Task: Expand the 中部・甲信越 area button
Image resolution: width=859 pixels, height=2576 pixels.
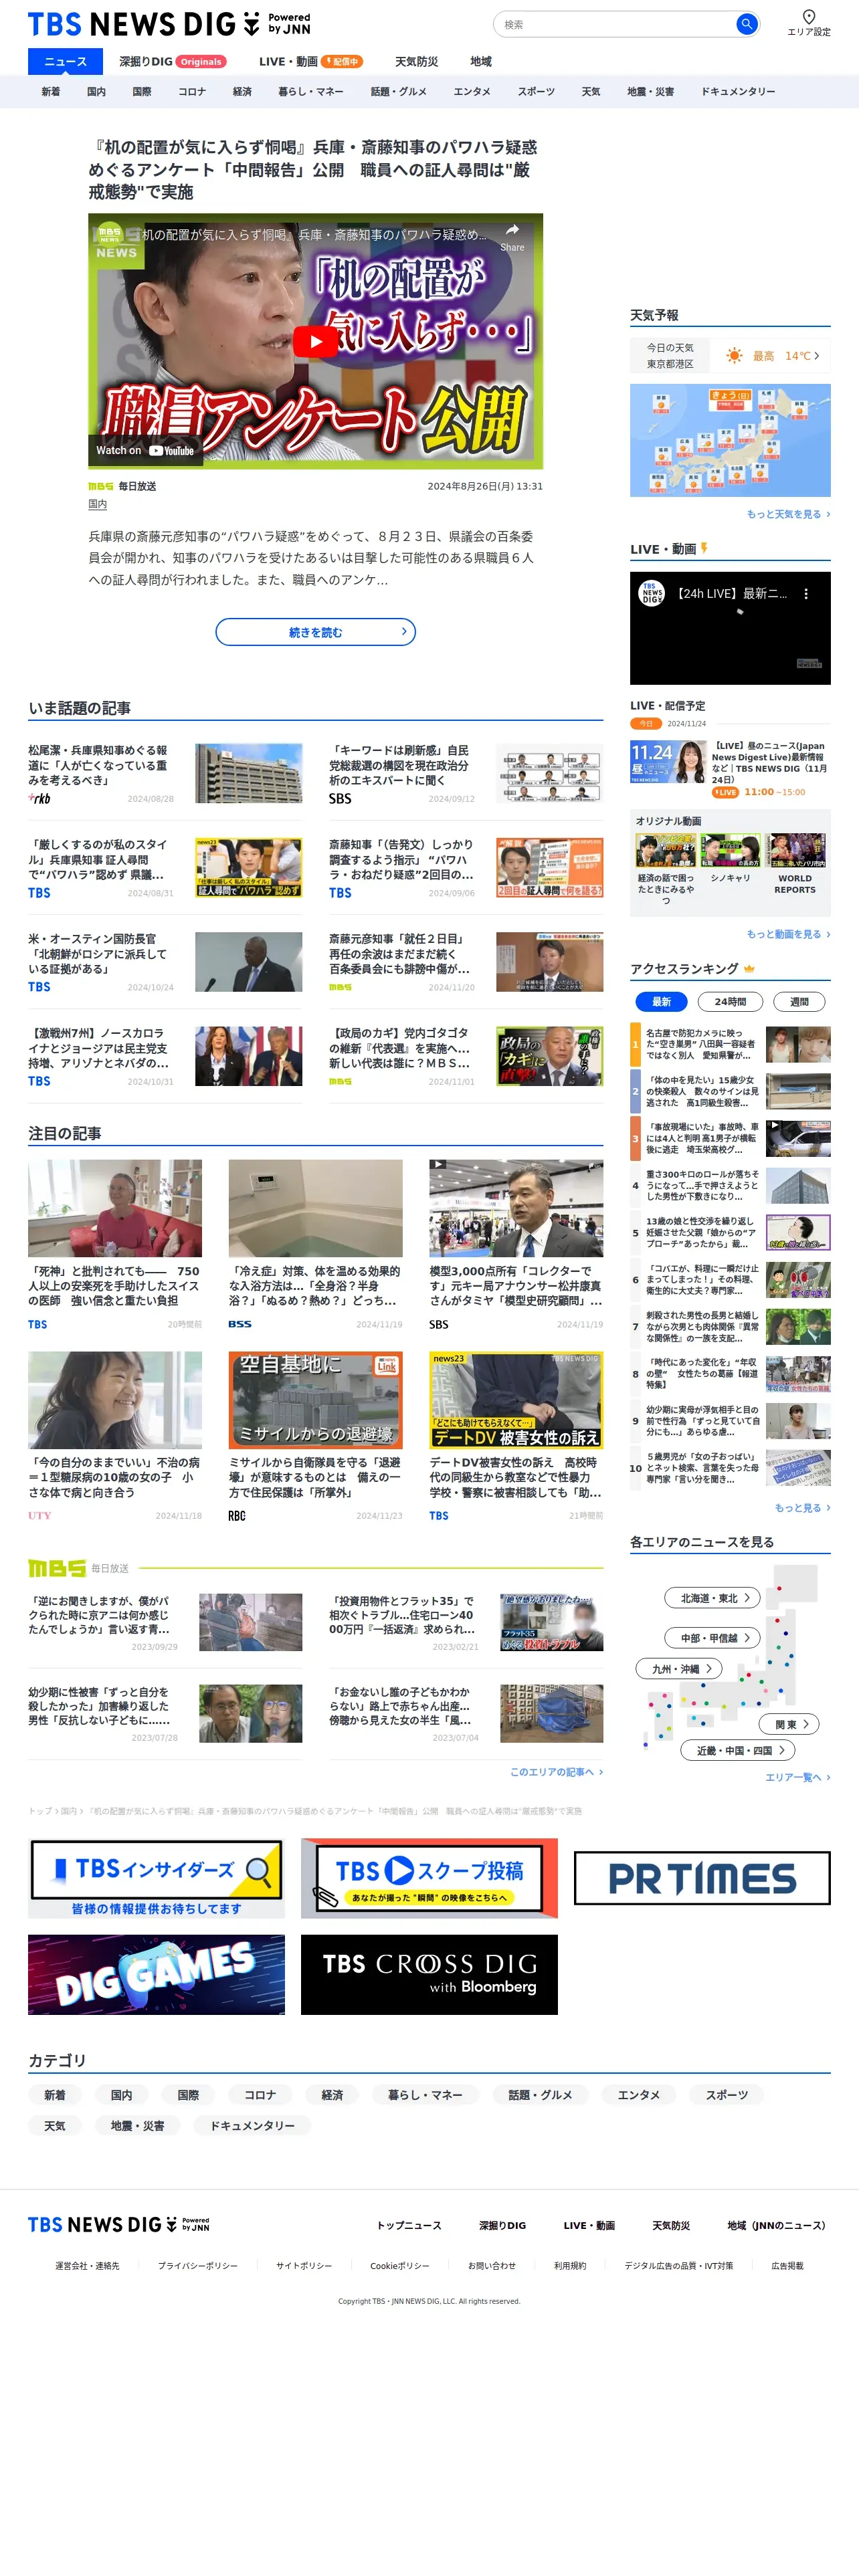Action: coord(713,1638)
